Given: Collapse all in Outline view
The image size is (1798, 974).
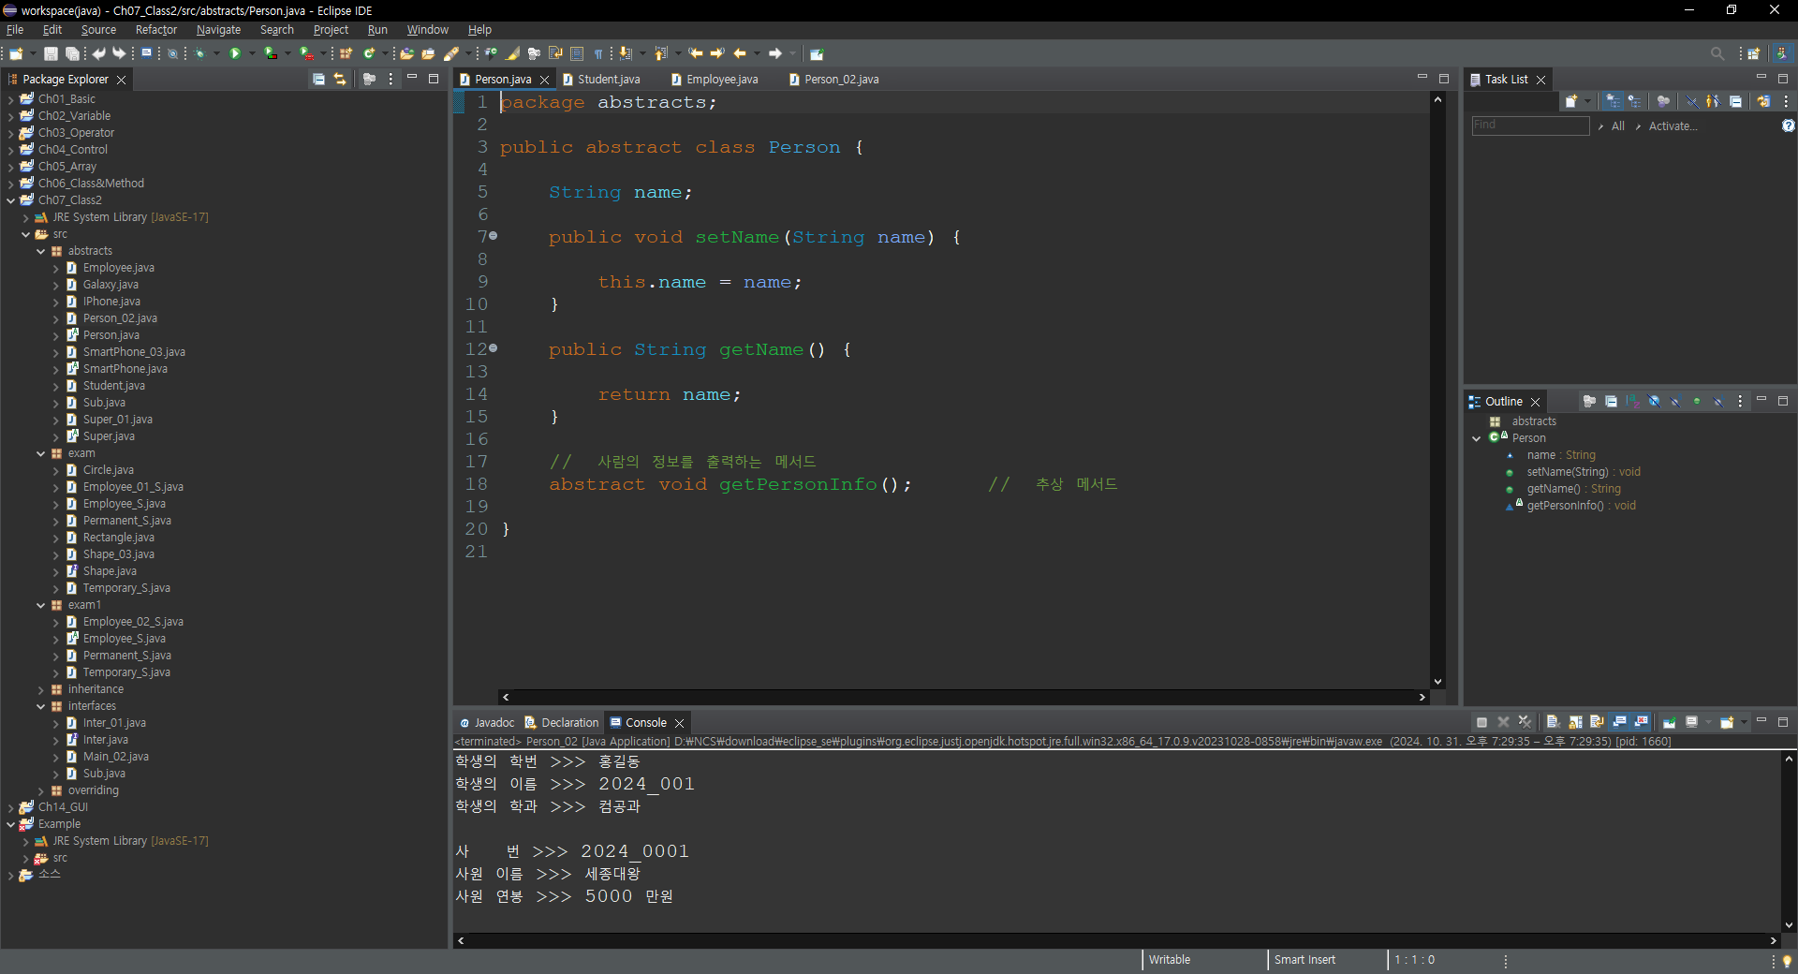Looking at the screenshot, I should coord(1611,402).
